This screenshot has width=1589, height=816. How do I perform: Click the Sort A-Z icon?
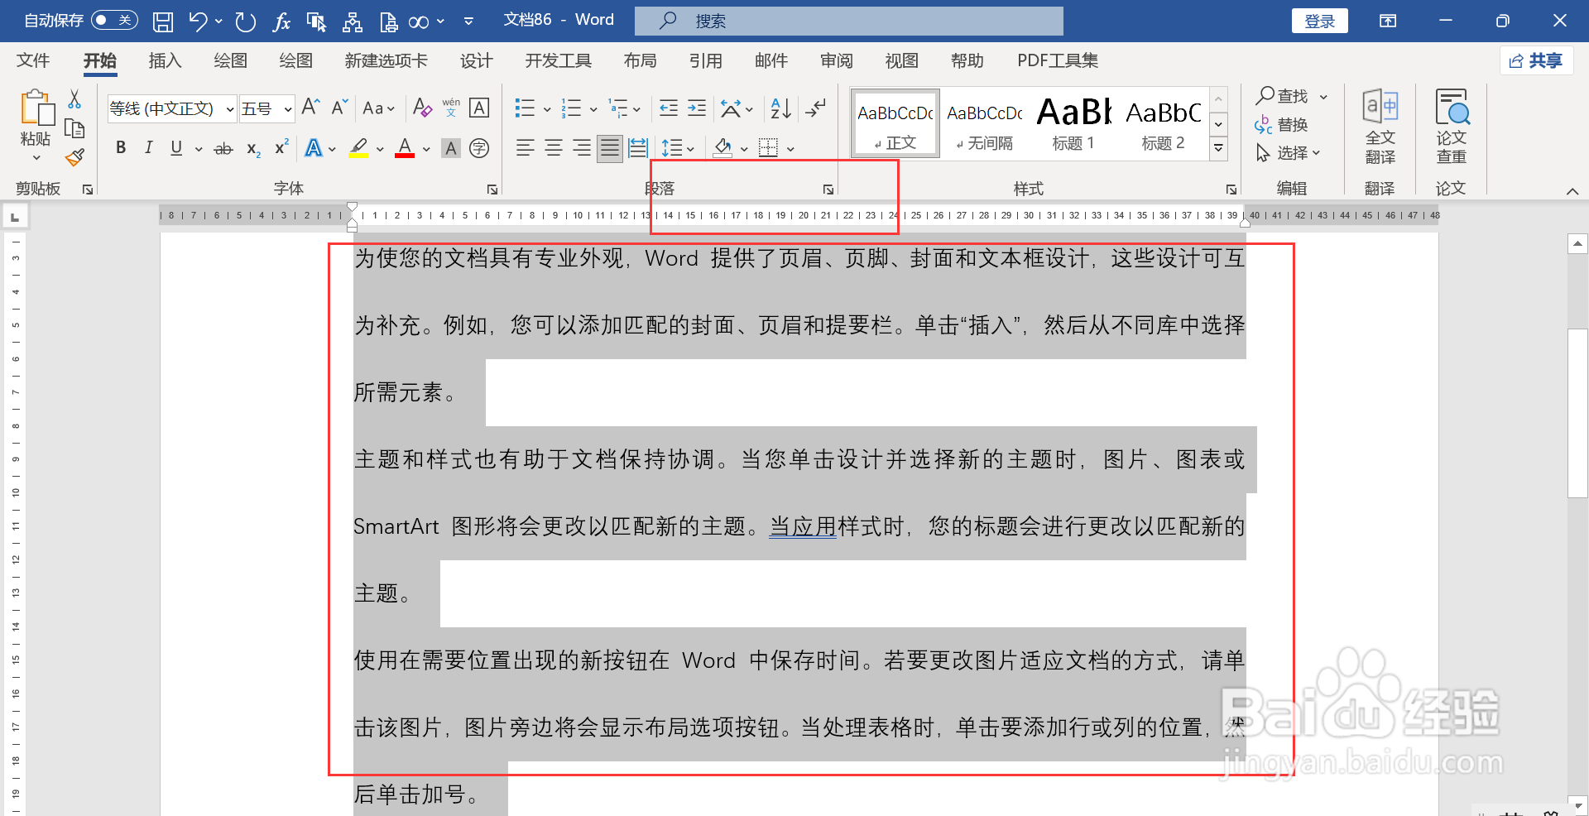pos(780,108)
